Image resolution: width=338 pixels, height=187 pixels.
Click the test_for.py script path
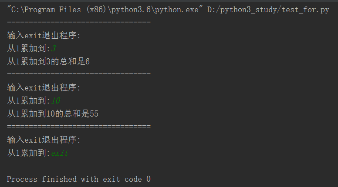pos(268,10)
